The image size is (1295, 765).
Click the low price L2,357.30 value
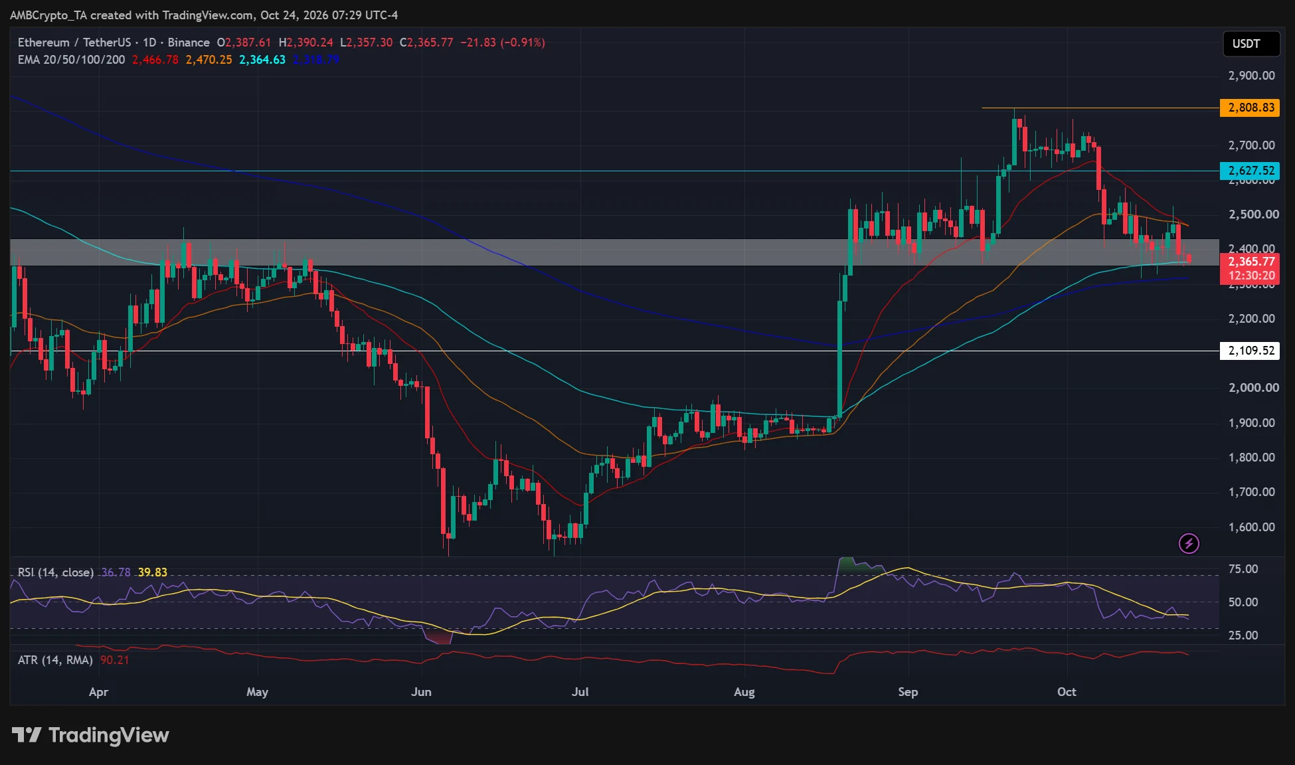[x=366, y=42]
